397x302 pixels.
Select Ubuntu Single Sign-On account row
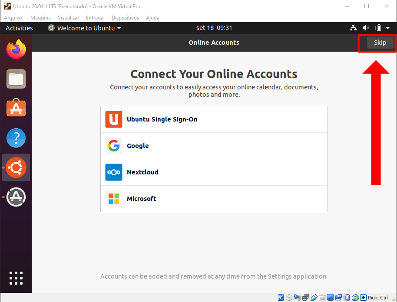click(214, 119)
